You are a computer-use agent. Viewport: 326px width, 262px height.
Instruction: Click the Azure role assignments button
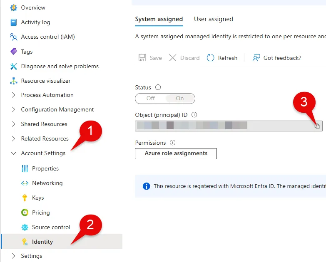coord(176,153)
